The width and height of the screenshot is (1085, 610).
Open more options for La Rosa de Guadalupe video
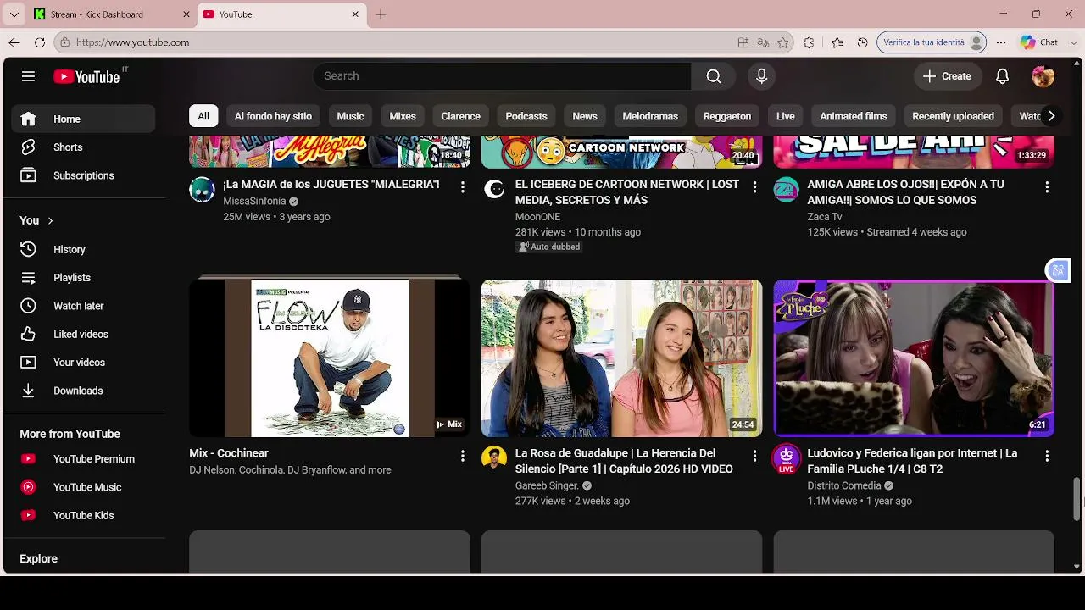tap(755, 456)
